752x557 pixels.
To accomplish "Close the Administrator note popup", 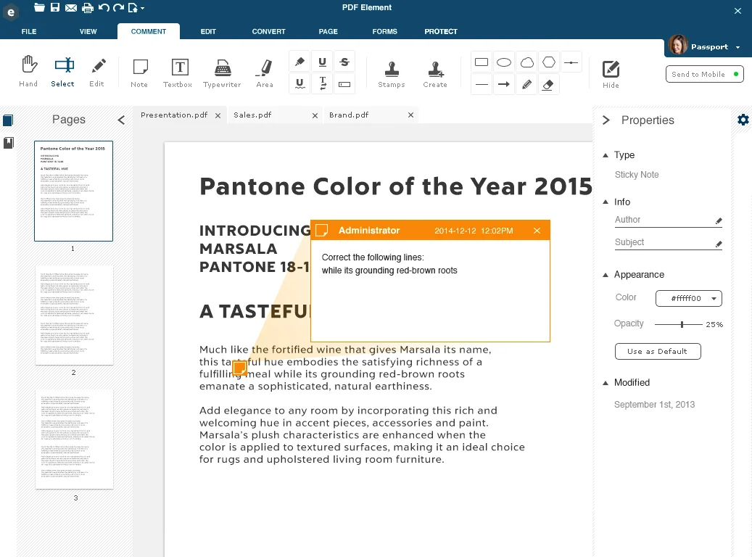I will pos(537,231).
